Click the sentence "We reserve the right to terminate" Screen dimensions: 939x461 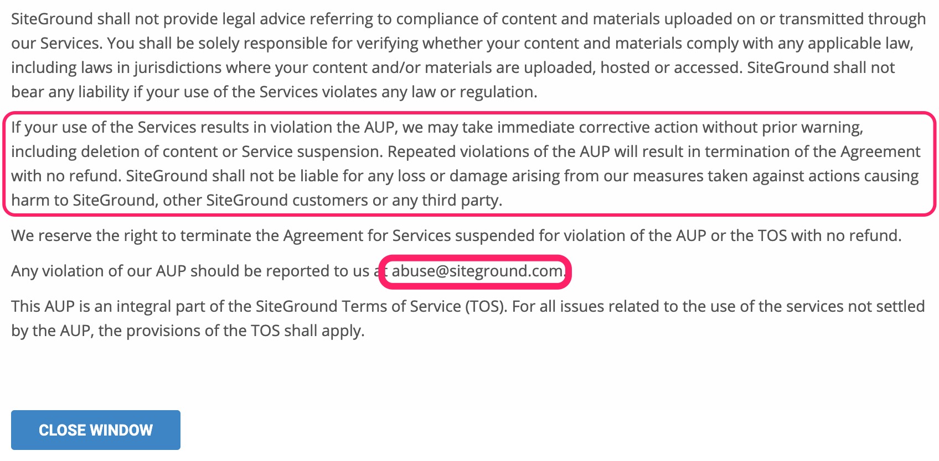[456, 236]
